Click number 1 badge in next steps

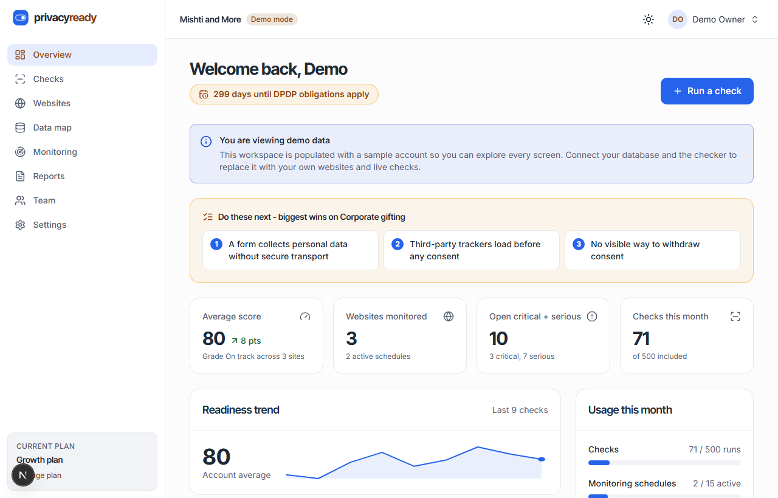[216, 244]
